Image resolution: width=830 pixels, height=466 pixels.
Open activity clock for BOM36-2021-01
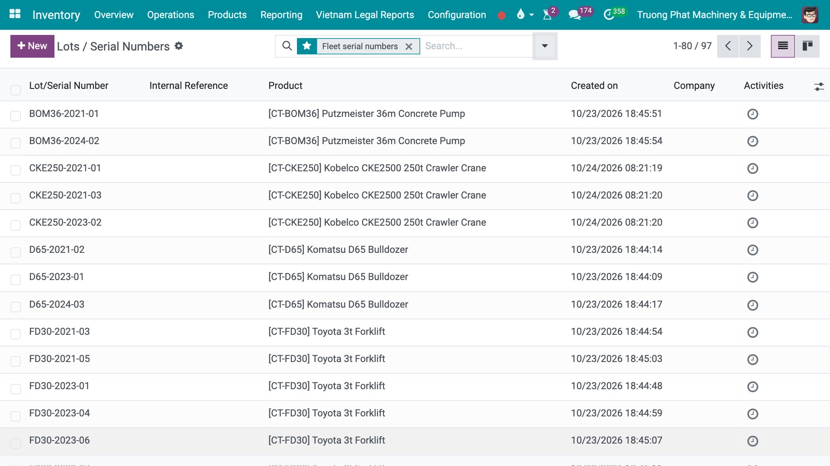[x=753, y=114]
